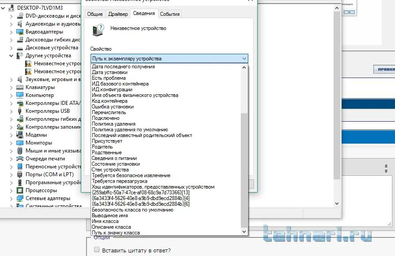Click the Сетевые адаптеры network icon
The height and width of the screenshot is (256, 395).
[x=20, y=198]
